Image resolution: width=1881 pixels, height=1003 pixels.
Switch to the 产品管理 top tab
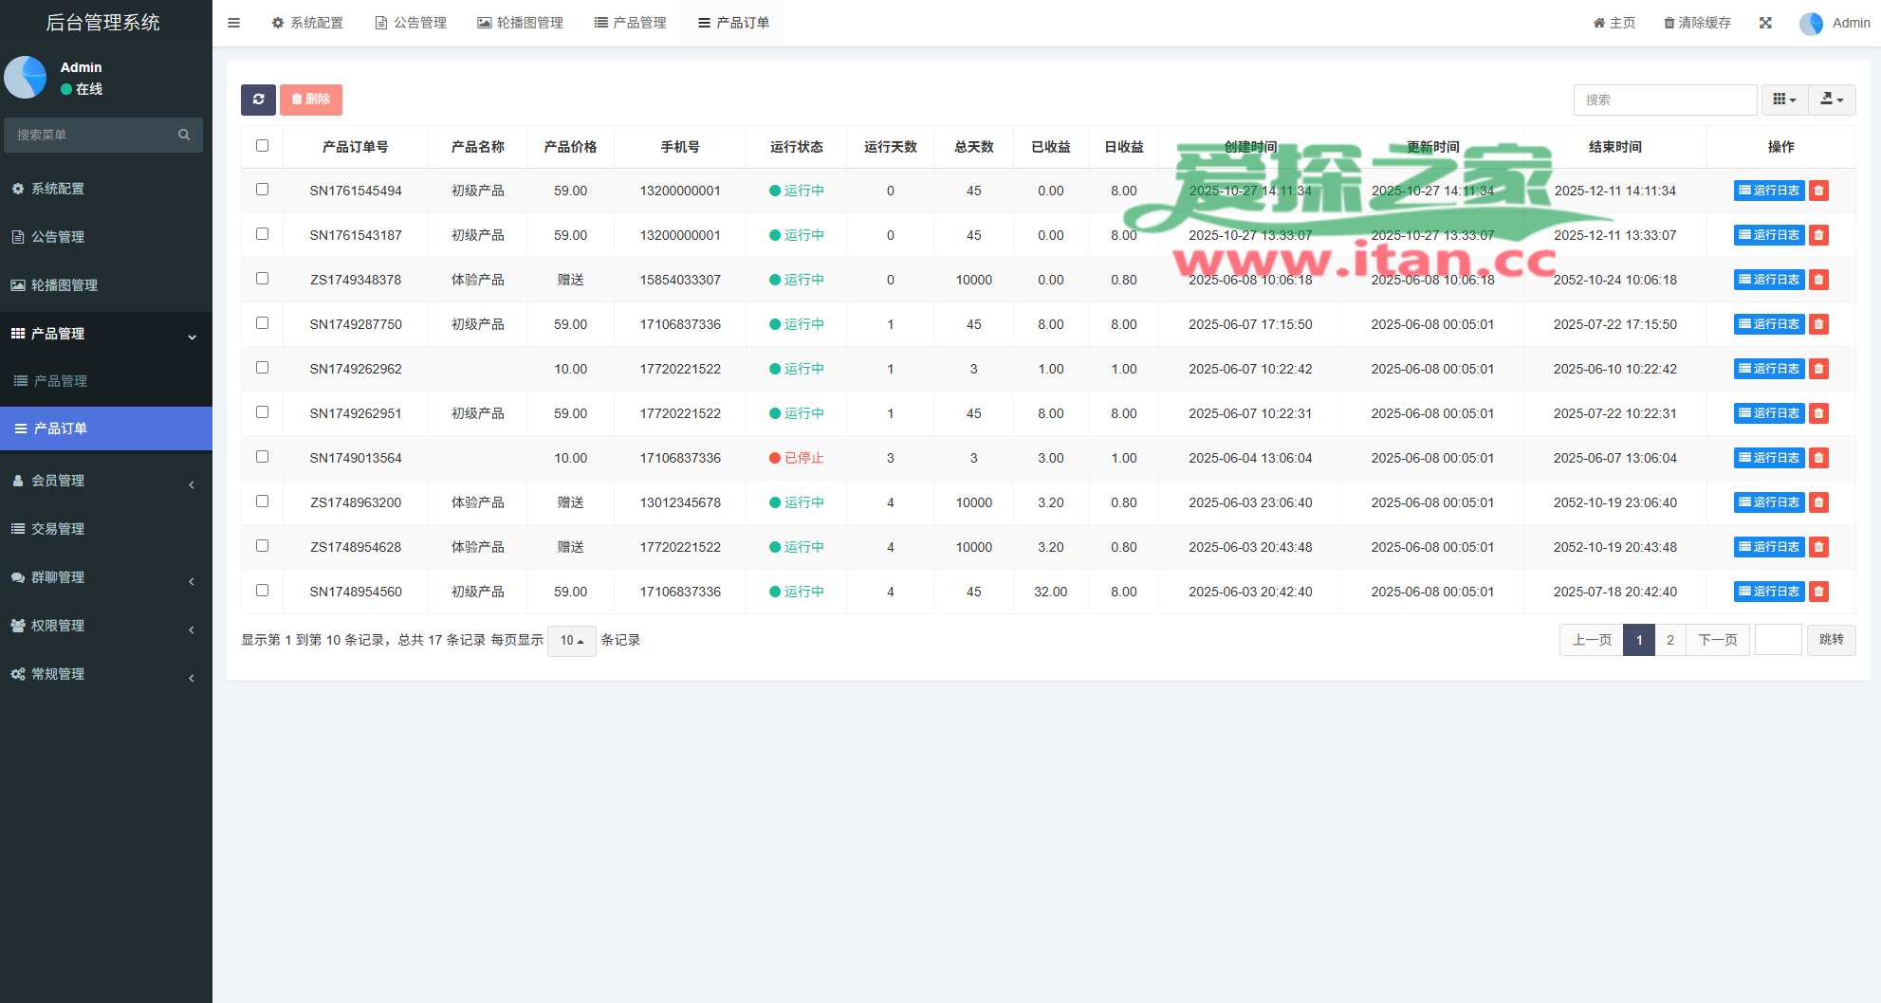[x=630, y=23]
